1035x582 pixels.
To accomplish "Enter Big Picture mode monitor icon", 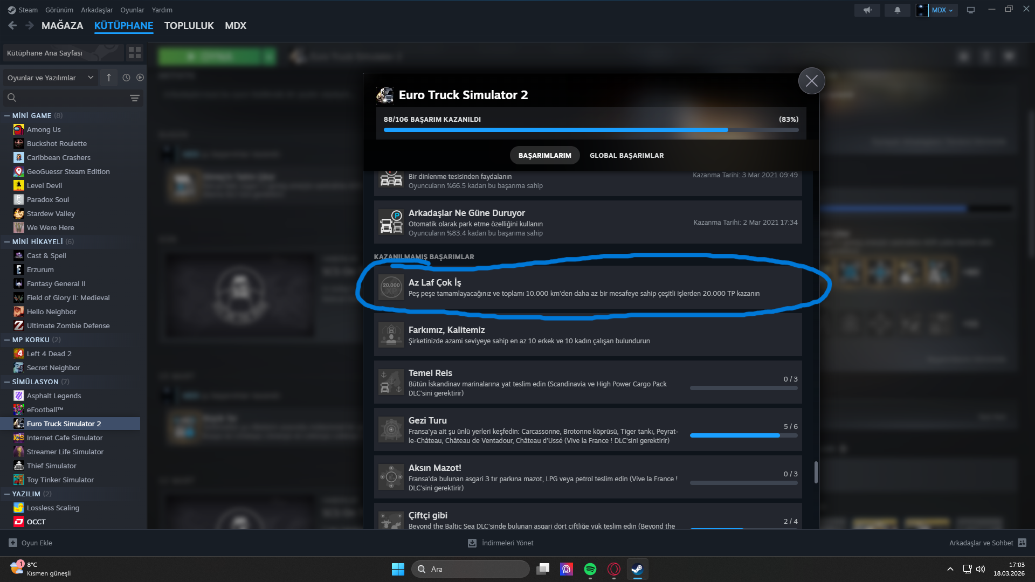I will tap(971, 10).
